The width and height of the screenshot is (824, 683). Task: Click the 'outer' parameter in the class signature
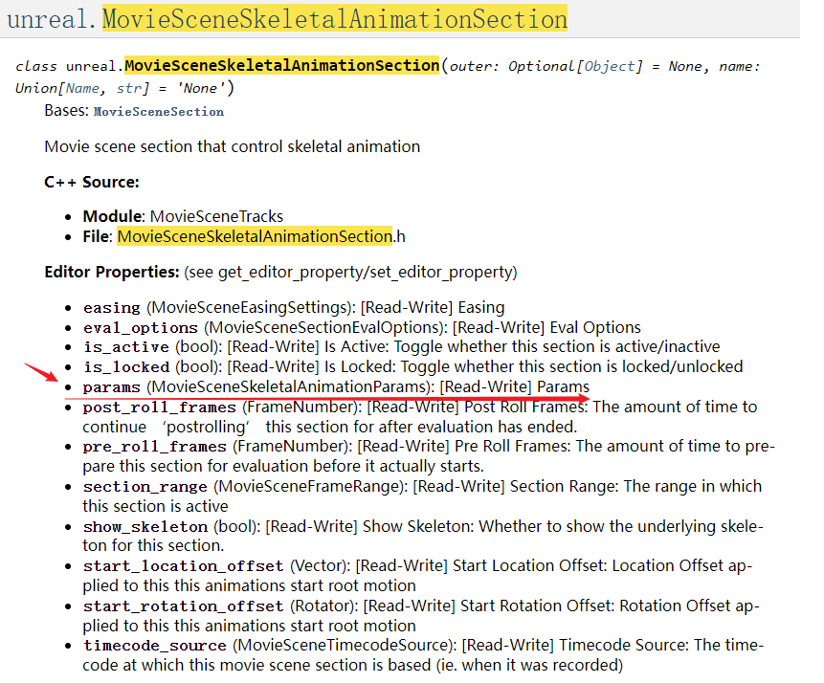pos(473,66)
